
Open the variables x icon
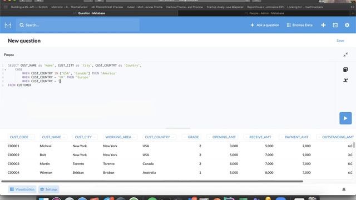pos(345,80)
